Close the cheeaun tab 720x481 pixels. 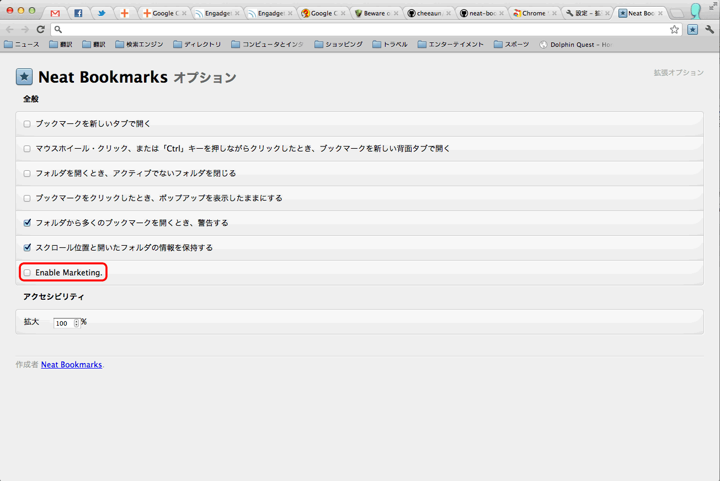click(x=449, y=13)
